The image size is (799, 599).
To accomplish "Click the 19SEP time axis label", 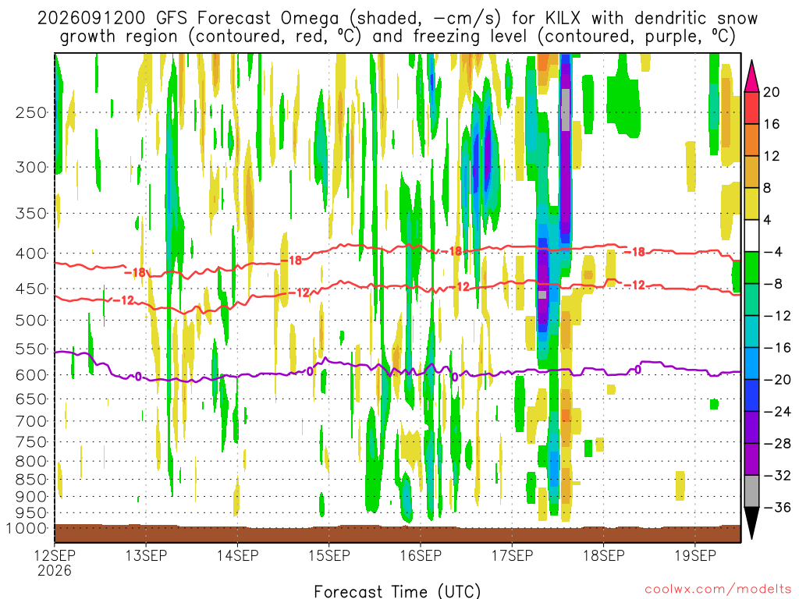I will [x=695, y=555].
